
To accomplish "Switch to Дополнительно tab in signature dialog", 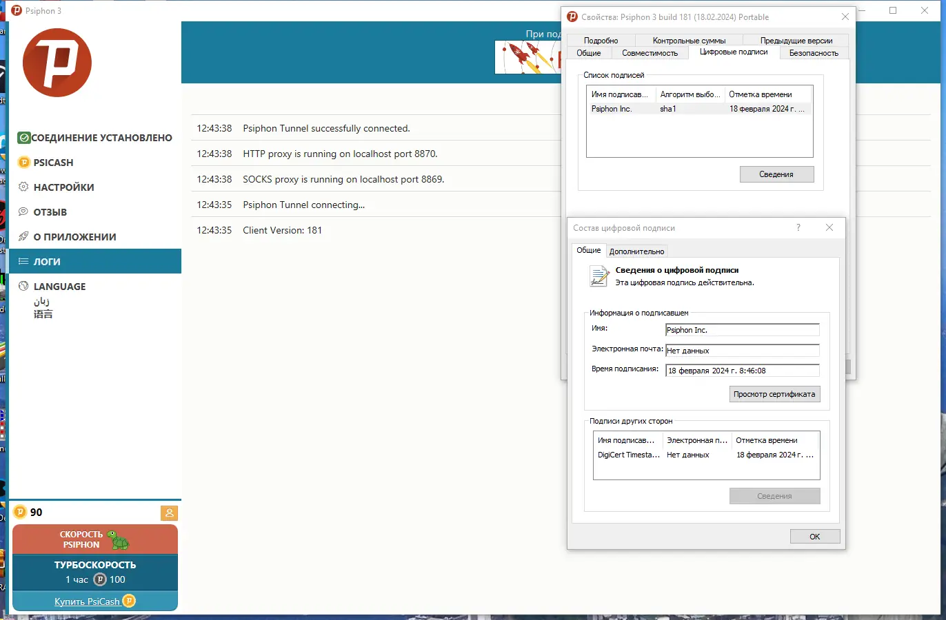I will click(636, 251).
